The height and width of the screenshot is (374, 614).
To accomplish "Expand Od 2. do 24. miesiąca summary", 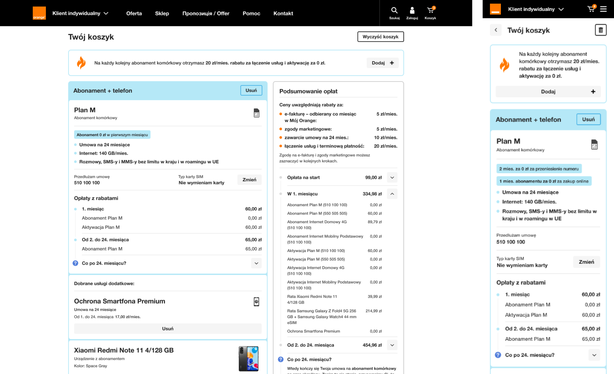I will tap(392, 345).
